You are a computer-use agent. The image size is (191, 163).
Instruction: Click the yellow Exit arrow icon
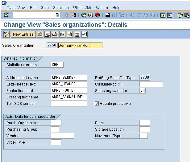click(90, 15)
